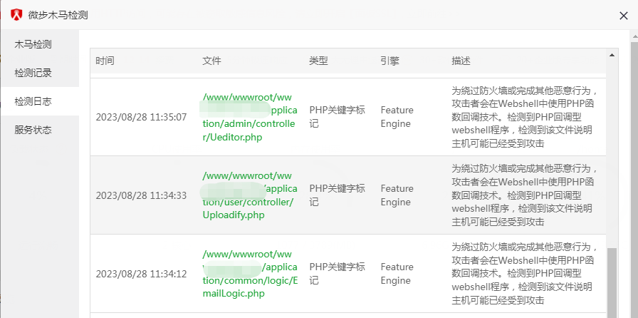
Task: Click the log table scroll-up arrow
Action: pos(612,55)
